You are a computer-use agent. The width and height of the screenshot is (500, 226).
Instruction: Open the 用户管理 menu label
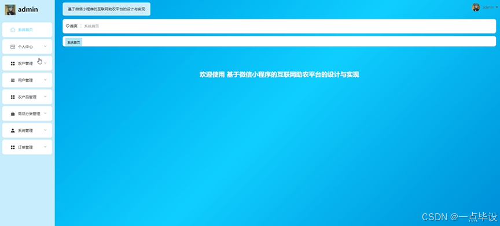click(x=25, y=80)
